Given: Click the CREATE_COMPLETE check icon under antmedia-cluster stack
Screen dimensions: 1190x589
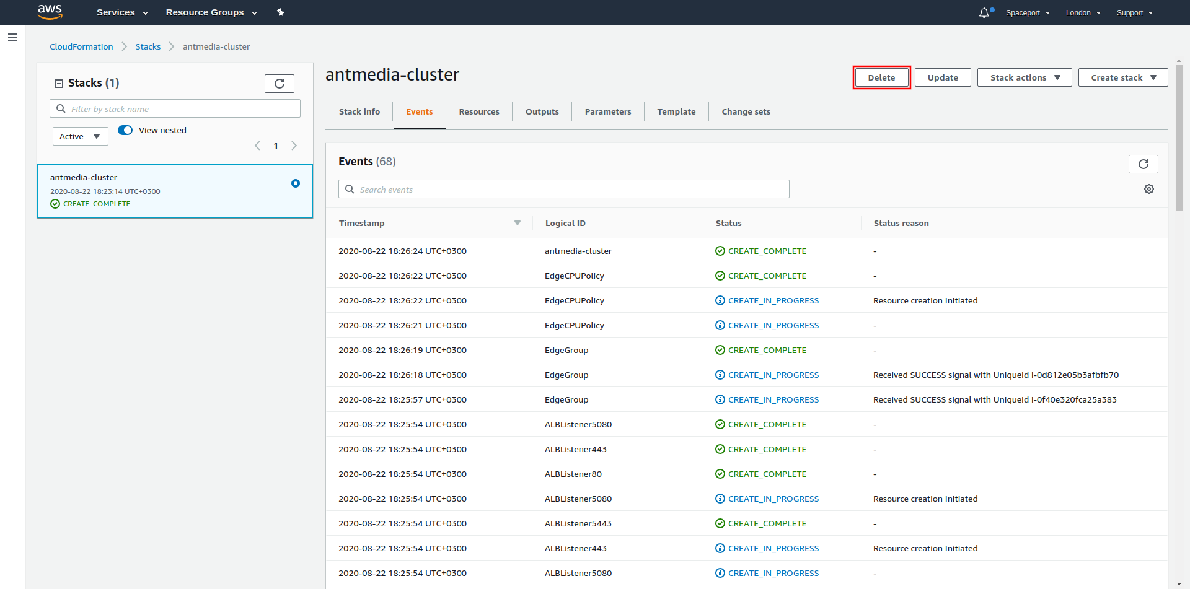Looking at the screenshot, I should (55, 204).
